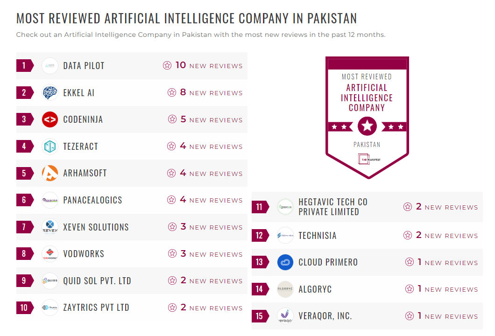Click the Data Pilot company logo
Screen dimensions: 495x336
(50, 66)
